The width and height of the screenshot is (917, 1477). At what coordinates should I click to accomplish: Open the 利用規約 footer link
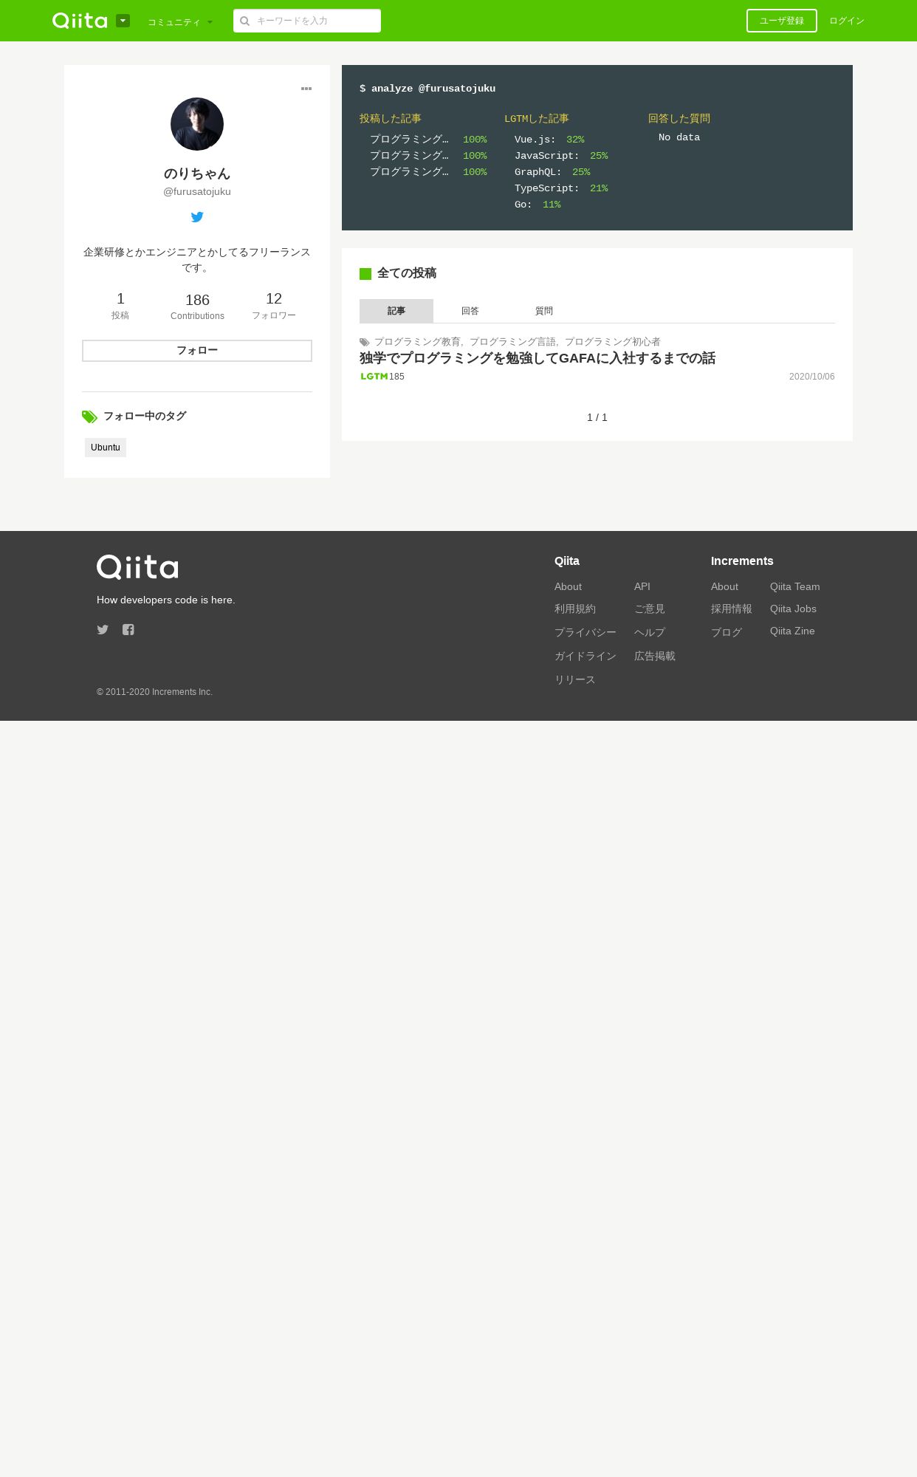(x=575, y=609)
